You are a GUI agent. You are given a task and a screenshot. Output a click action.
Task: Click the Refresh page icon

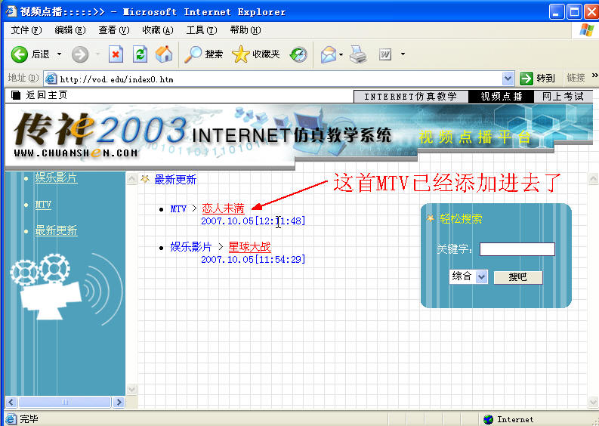point(140,54)
